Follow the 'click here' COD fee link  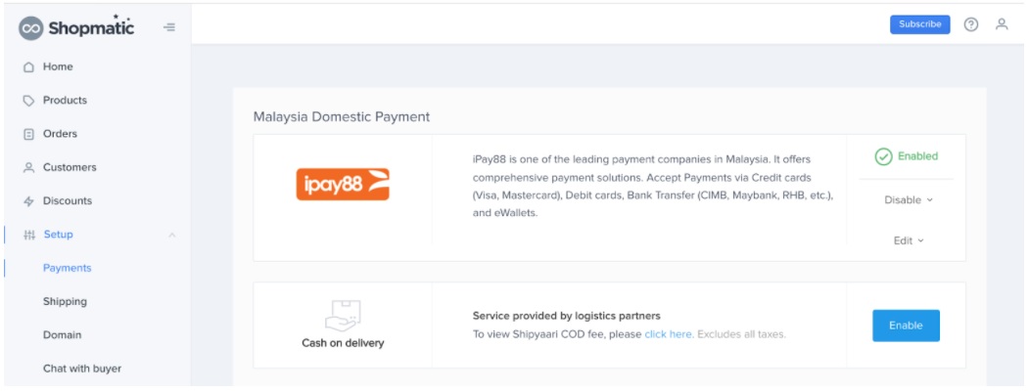click(668, 334)
